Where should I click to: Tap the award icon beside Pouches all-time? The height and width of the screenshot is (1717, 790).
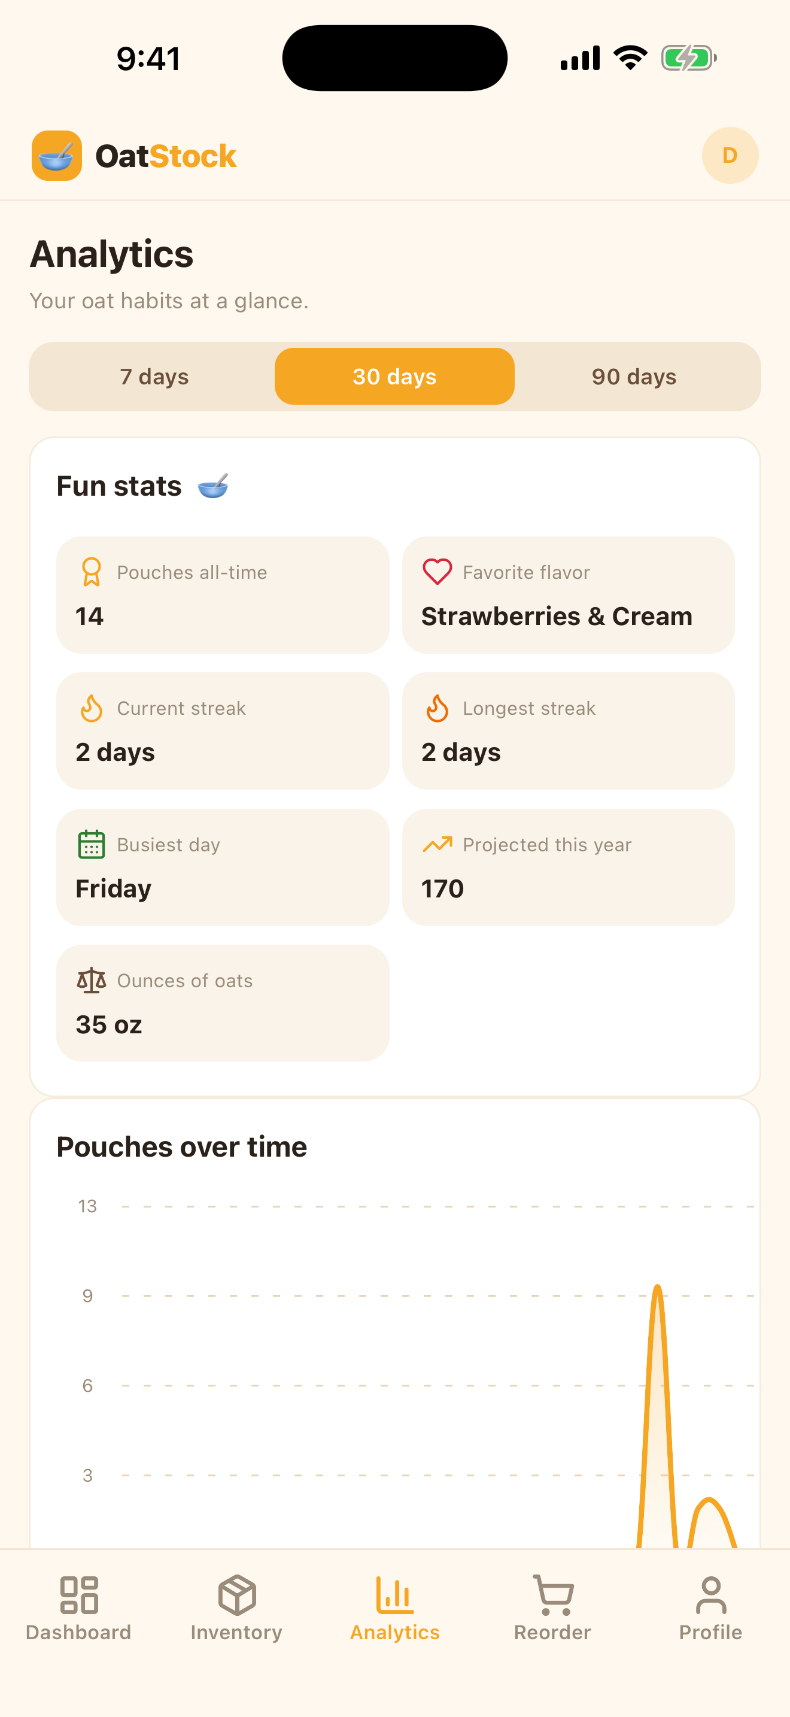(x=91, y=572)
